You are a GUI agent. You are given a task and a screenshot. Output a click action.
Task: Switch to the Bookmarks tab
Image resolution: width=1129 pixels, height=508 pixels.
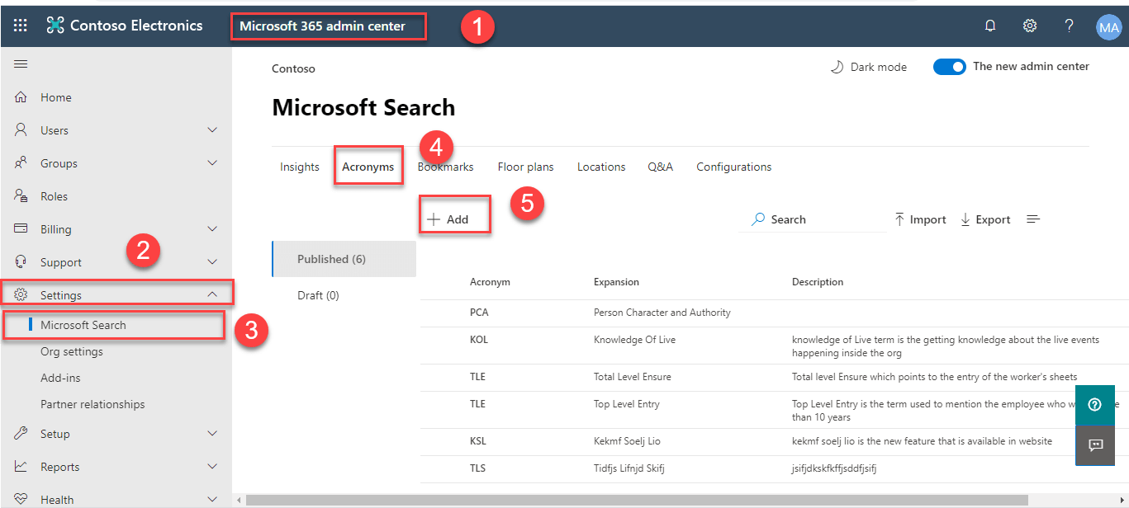[446, 167]
